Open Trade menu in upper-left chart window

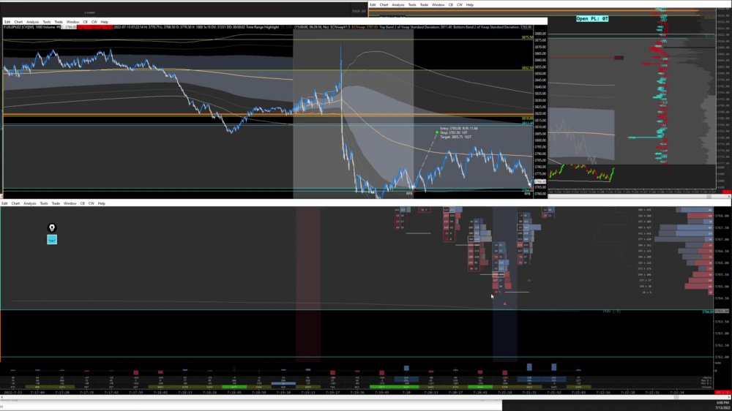click(x=59, y=22)
